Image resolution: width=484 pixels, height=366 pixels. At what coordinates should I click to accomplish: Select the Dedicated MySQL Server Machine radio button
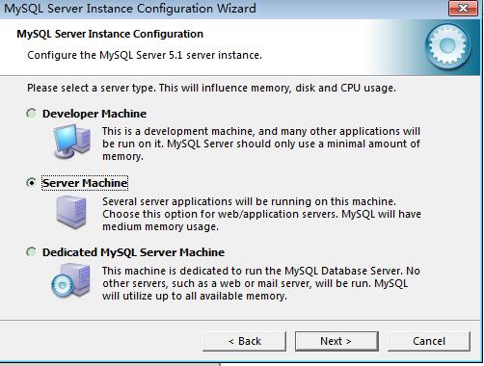[x=32, y=252]
